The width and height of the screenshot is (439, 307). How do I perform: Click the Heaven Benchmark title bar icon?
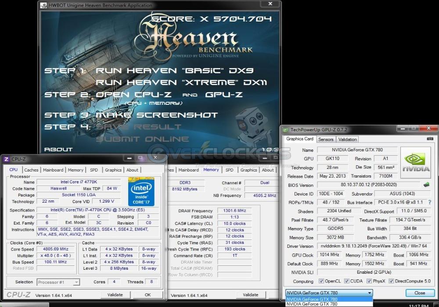click(x=43, y=5)
